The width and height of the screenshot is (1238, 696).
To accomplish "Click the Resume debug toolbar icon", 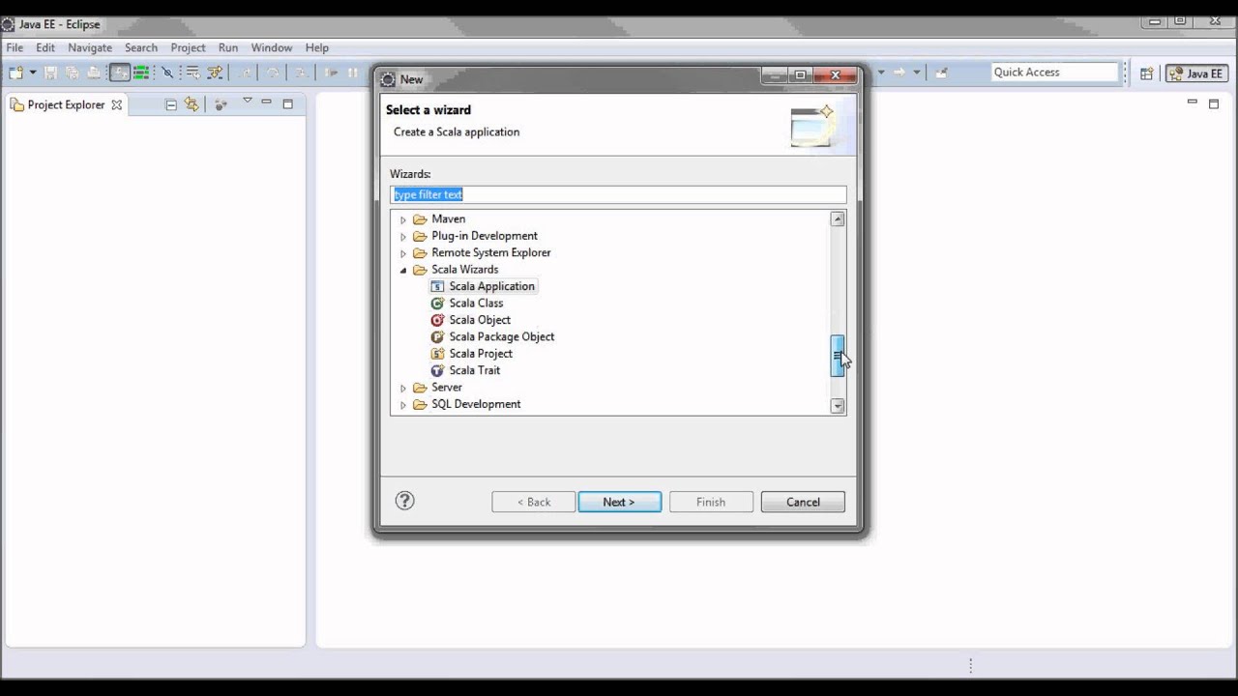I will point(332,72).
